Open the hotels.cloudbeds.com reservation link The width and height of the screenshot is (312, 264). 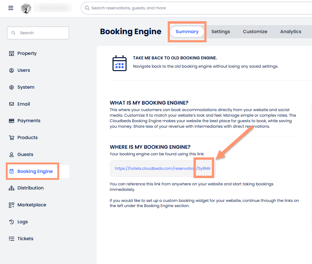coord(162,169)
